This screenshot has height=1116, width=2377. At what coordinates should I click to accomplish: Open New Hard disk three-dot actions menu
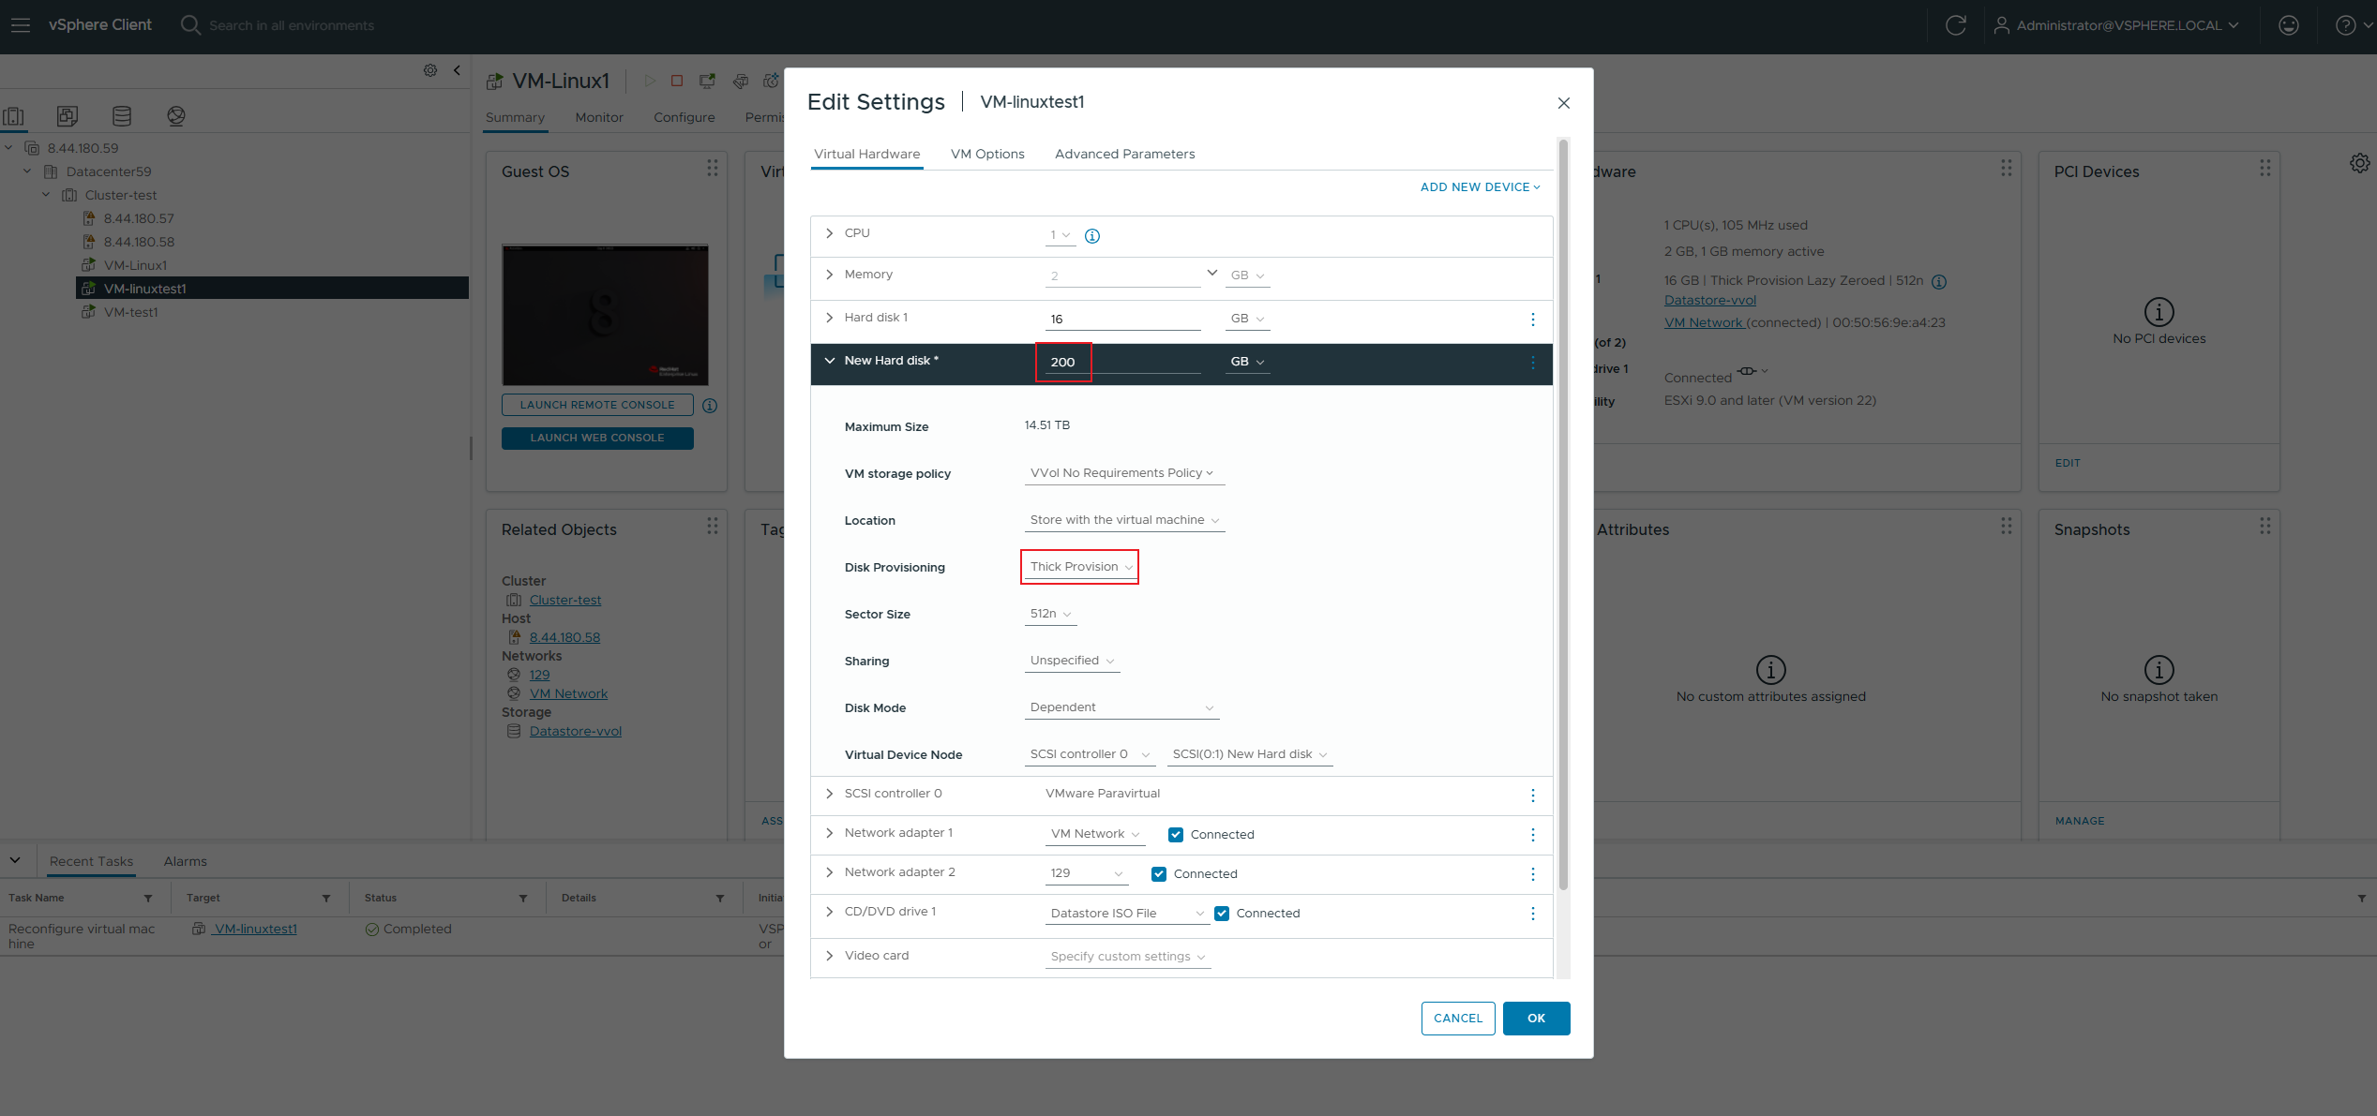1533,363
